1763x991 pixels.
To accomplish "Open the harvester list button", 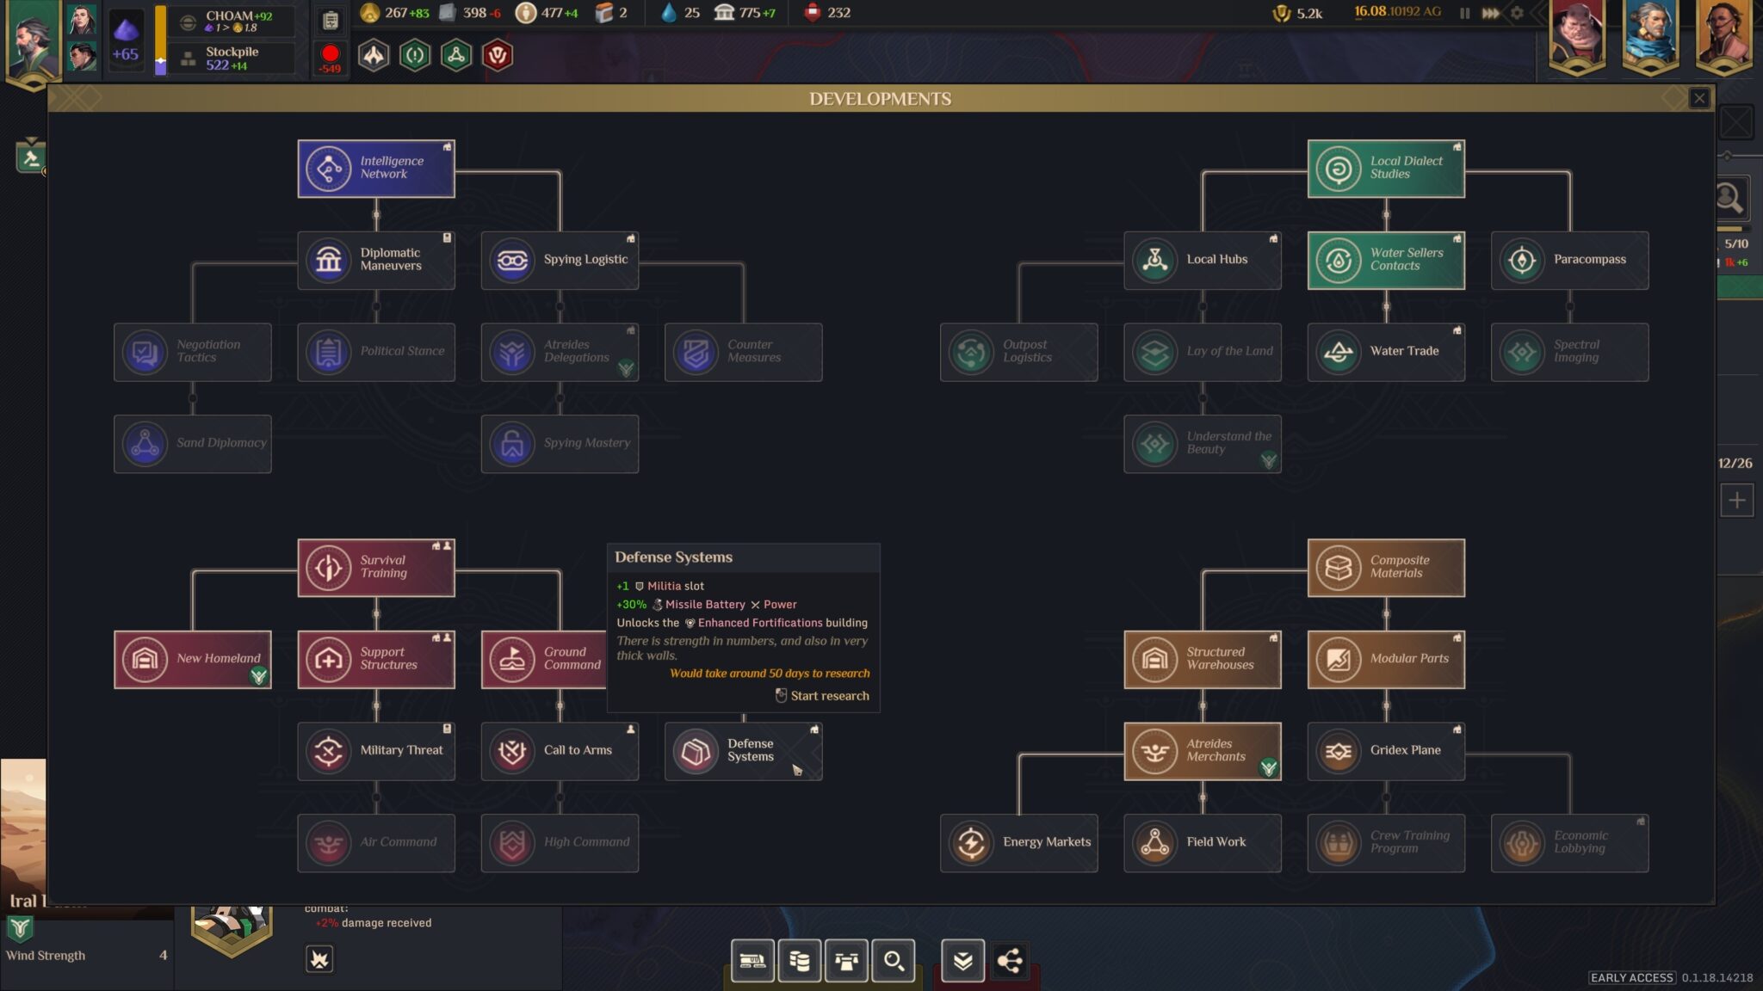I will click(x=752, y=960).
